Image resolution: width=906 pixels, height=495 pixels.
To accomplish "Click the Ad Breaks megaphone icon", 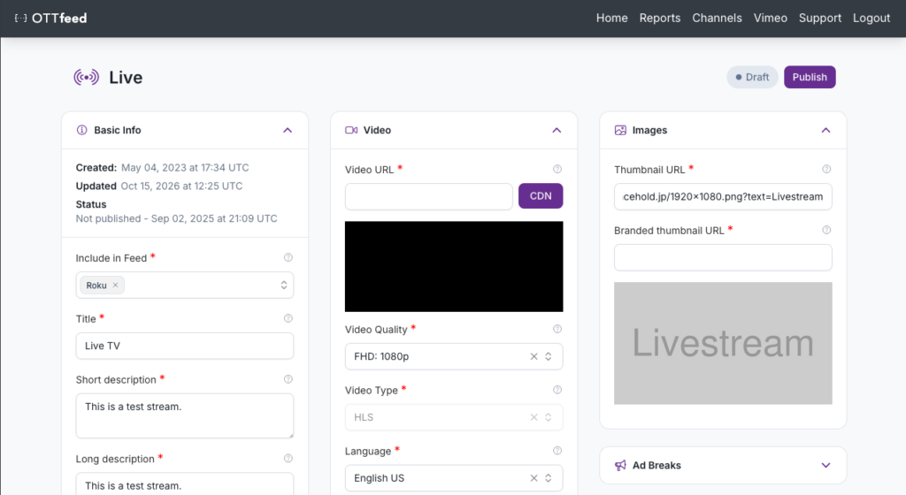I will click(620, 465).
